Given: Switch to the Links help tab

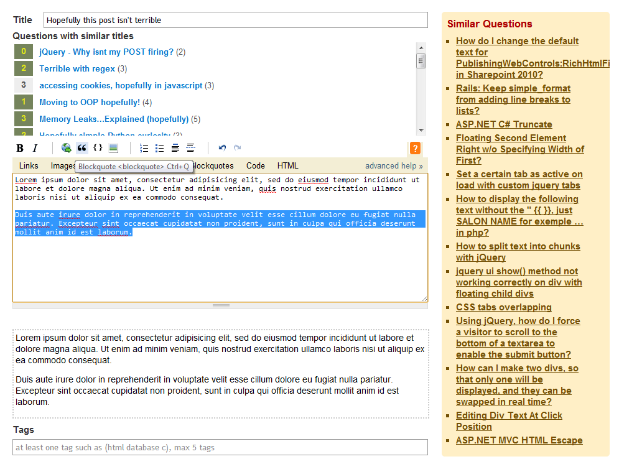Looking at the screenshot, I should 29,166.
